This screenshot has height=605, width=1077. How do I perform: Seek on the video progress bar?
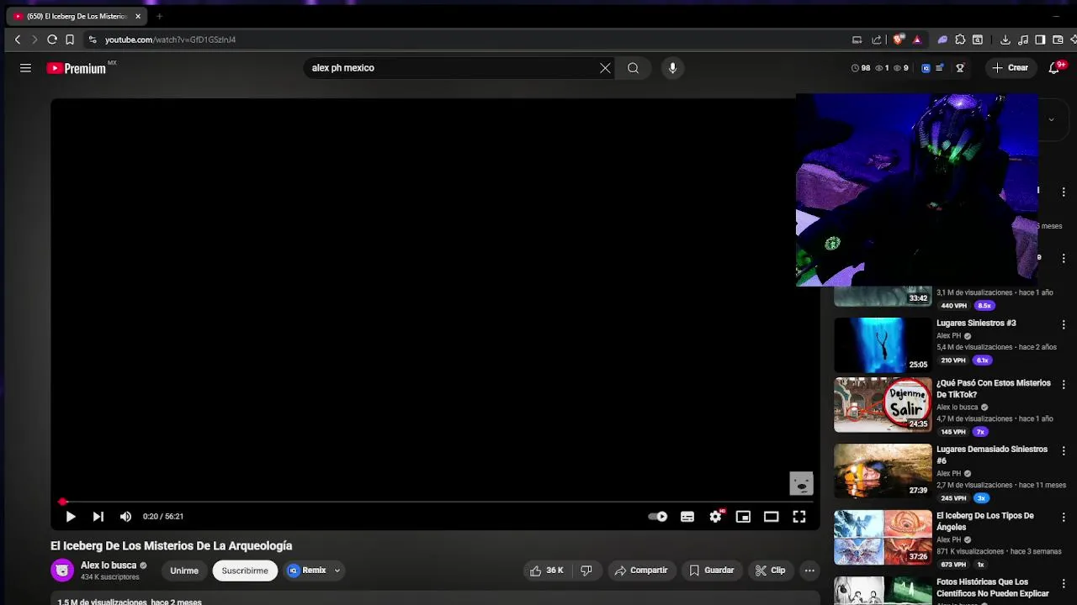(x=435, y=502)
